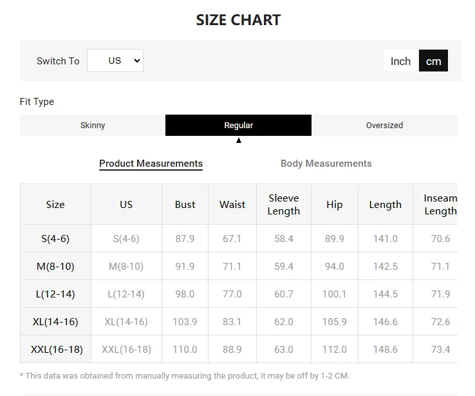Switch units to cm
Screen dimensions: 475x396
pyautogui.click(x=433, y=61)
